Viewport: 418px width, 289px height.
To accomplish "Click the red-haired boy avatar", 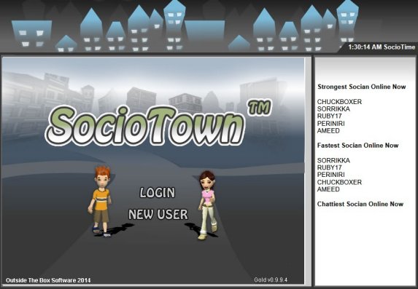I will 101,201.
